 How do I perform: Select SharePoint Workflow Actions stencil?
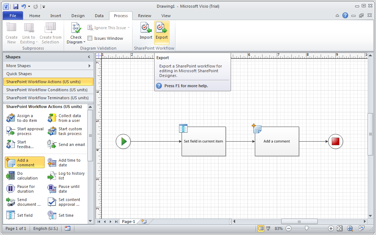[x=48, y=82]
